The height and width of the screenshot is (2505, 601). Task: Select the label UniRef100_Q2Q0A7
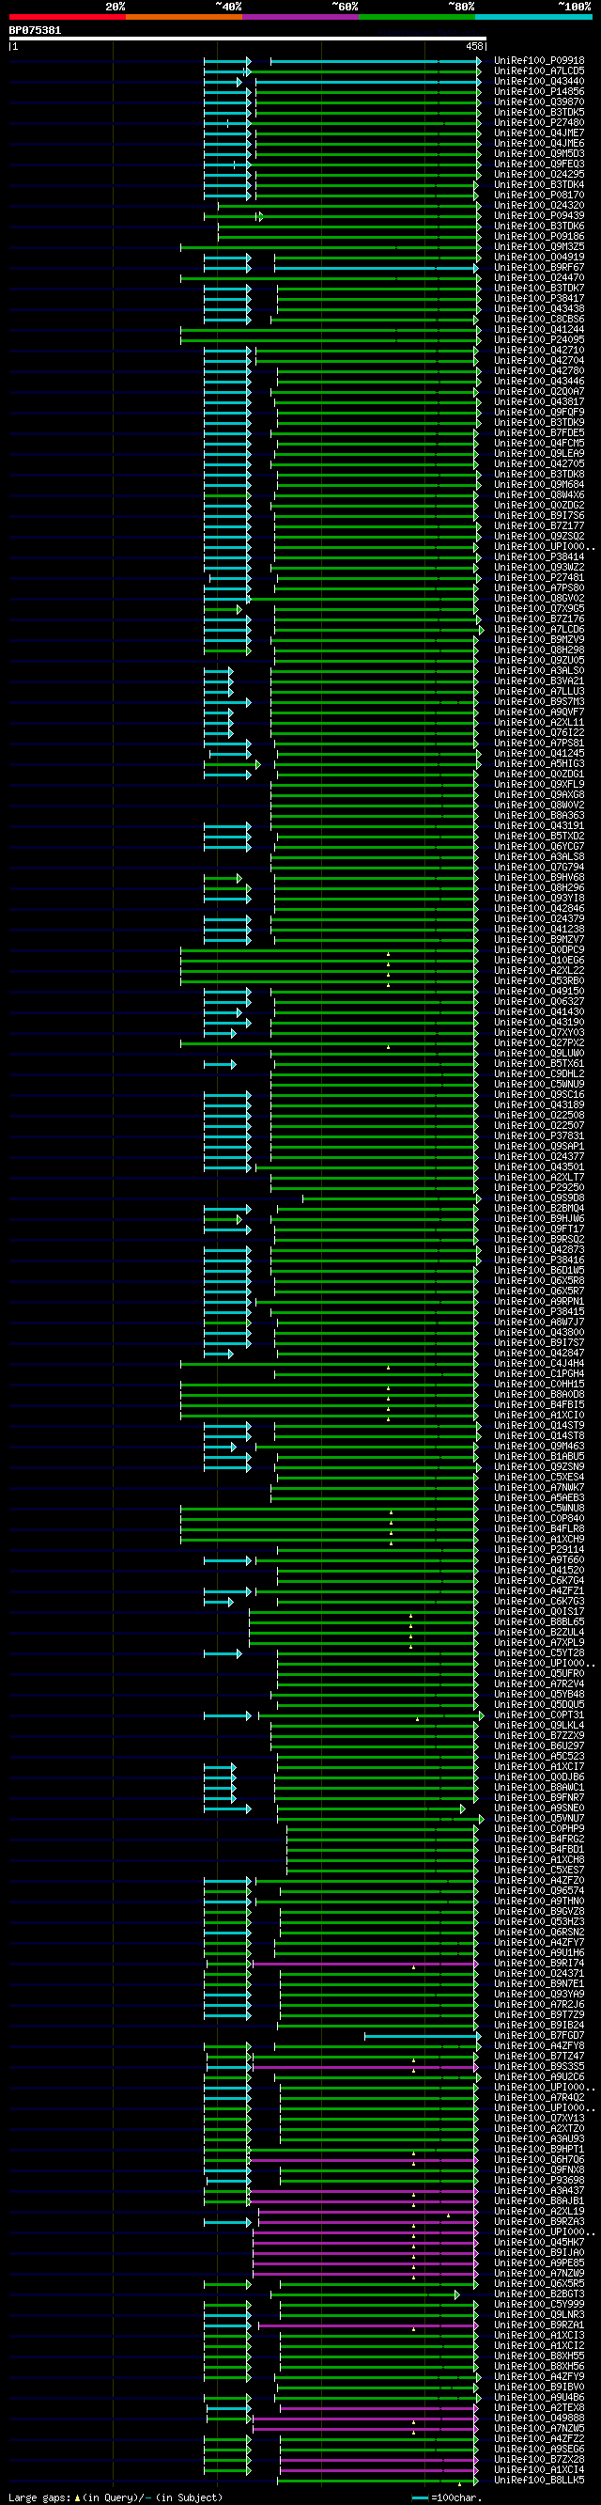[x=539, y=392]
